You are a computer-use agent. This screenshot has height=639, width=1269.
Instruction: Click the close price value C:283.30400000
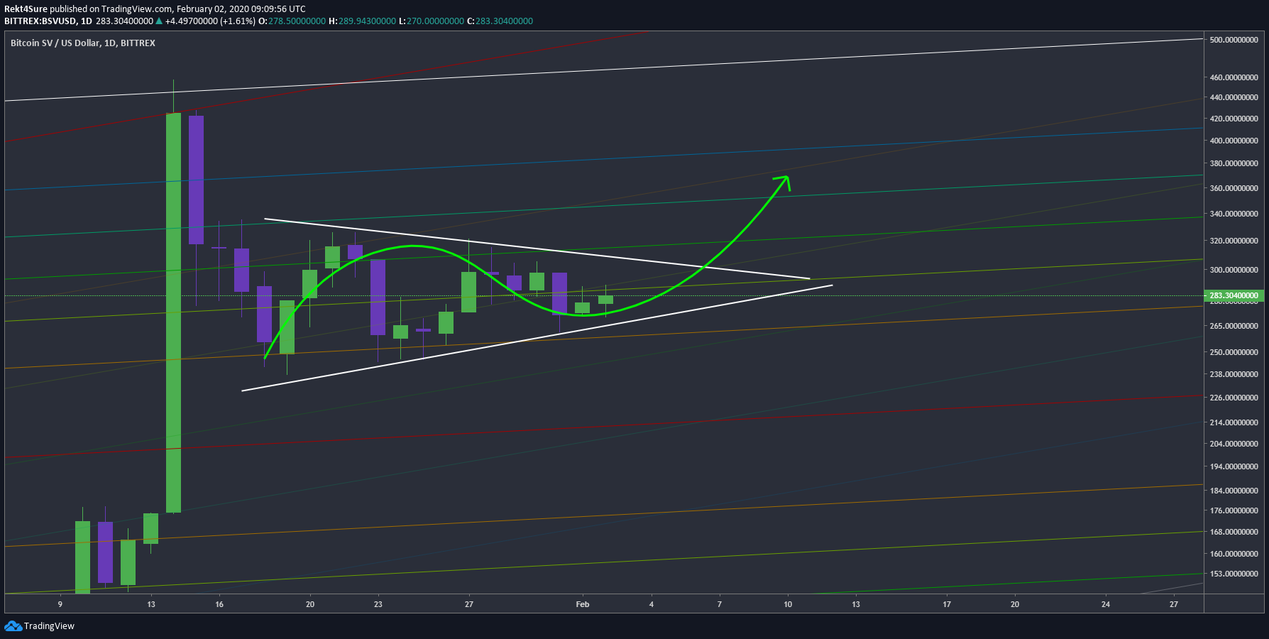(x=500, y=21)
